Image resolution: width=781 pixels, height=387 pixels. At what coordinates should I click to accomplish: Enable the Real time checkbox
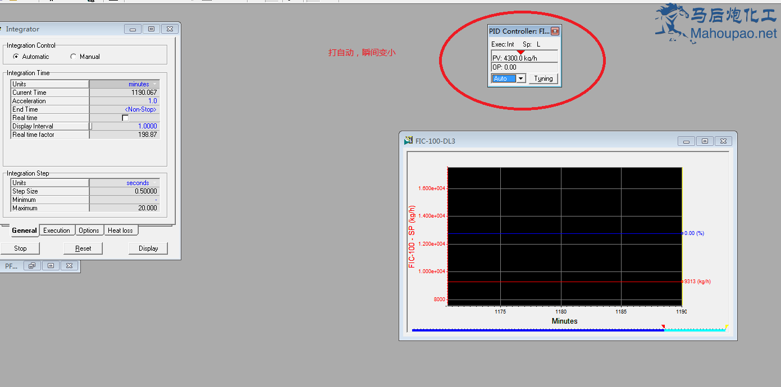(x=125, y=118)
